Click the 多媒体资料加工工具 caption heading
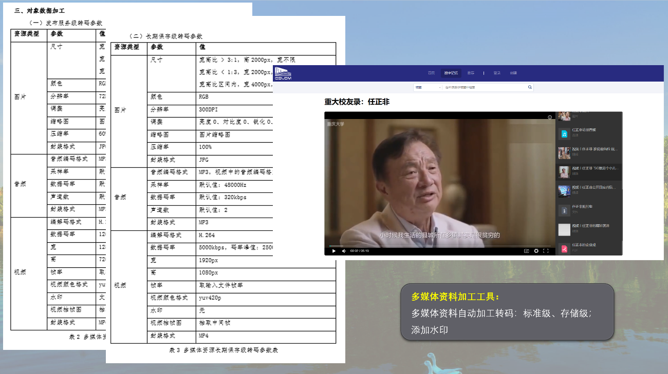This screenshot has width=668, height=374. tap(455, 297)
